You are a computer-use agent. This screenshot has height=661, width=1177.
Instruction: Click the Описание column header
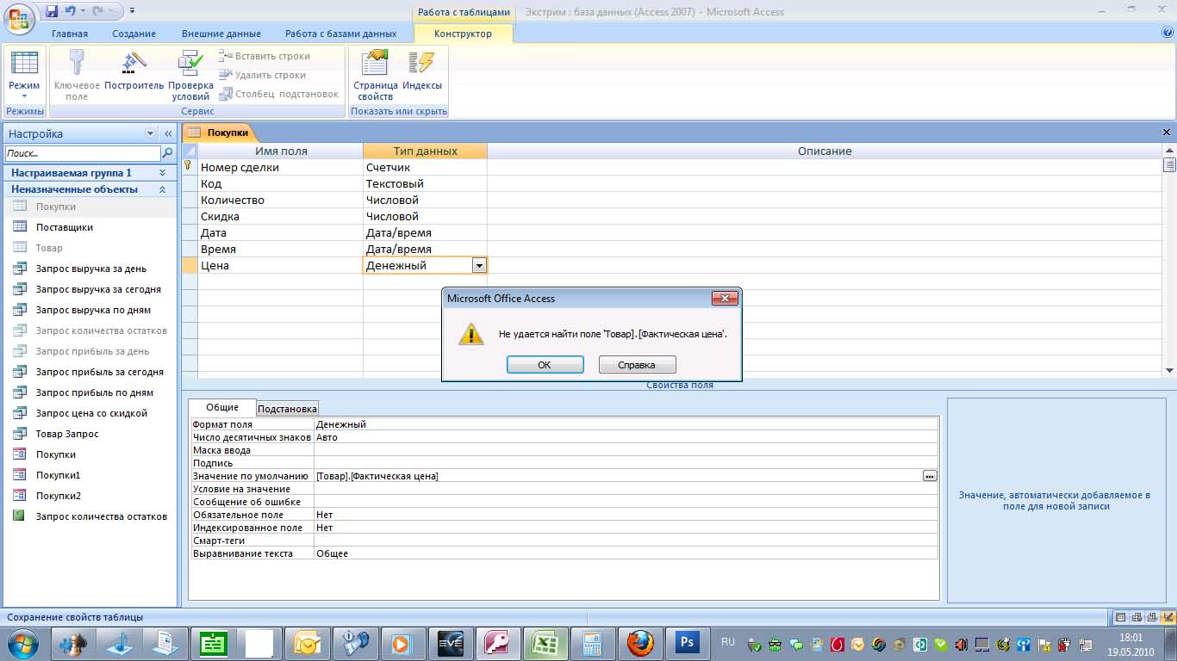825,151
